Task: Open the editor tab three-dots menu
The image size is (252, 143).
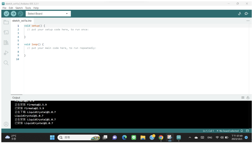Action: (x=248, y=21)
